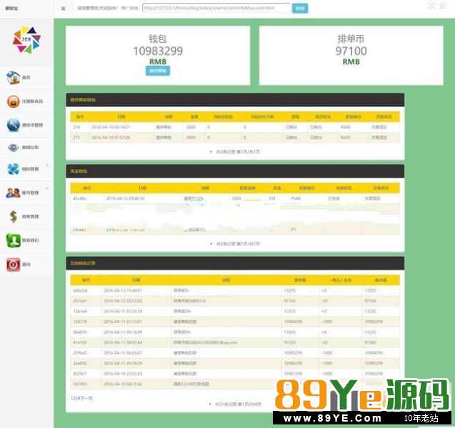Click the two-people accounts sidebar icon

click(x=14, y=193)
